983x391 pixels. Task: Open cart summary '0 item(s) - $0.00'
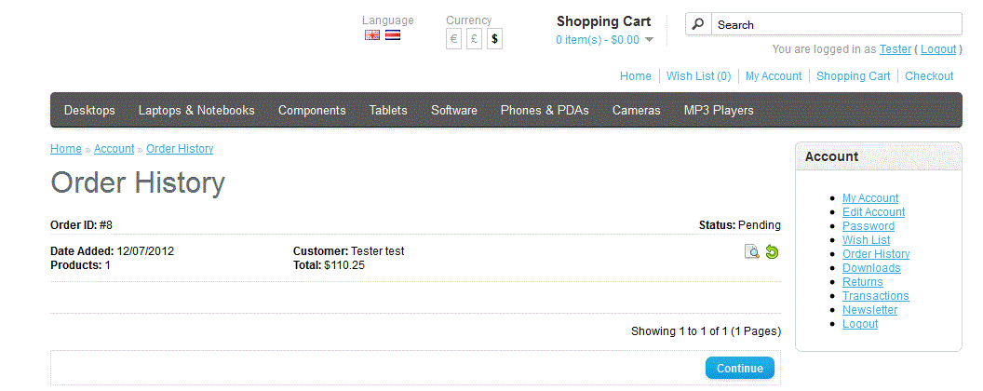(x=598, y=40)
